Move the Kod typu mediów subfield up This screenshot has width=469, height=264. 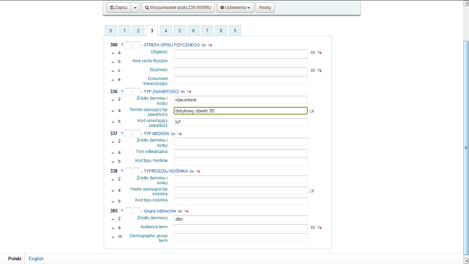(113, 161)
